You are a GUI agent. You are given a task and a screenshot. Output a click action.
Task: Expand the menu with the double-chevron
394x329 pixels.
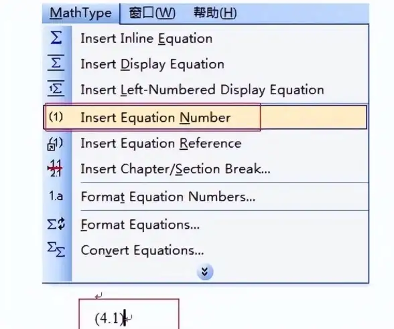tap(205, 271)
